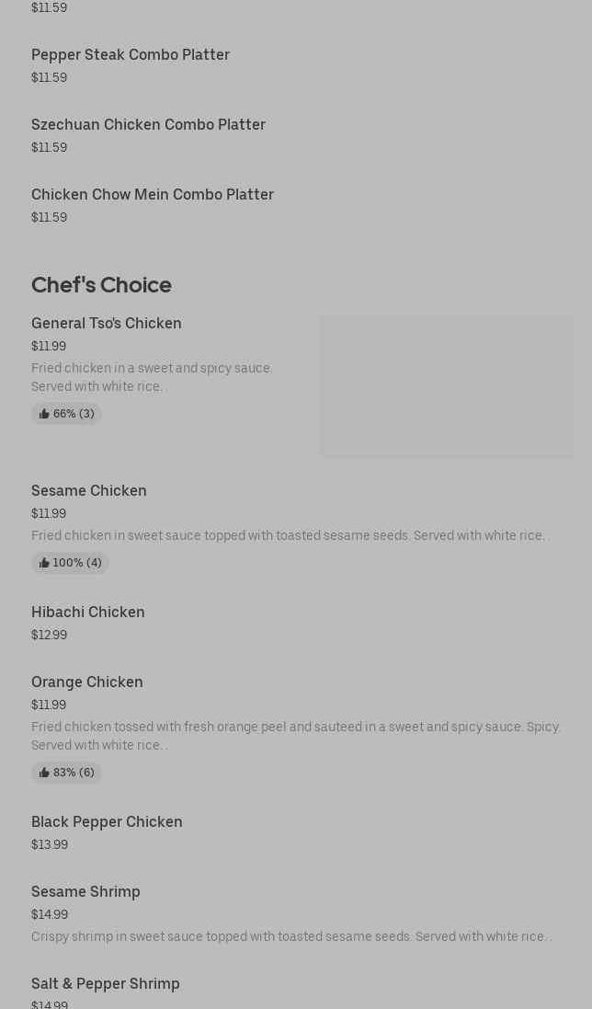Open Salt & Pepper Shrimp item
This screenshot has height=1009, width=592.
click(106, 984)
